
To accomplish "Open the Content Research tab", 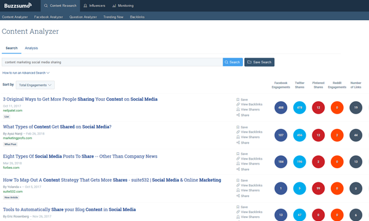I will pyautogui.click(x=60, y=6).
